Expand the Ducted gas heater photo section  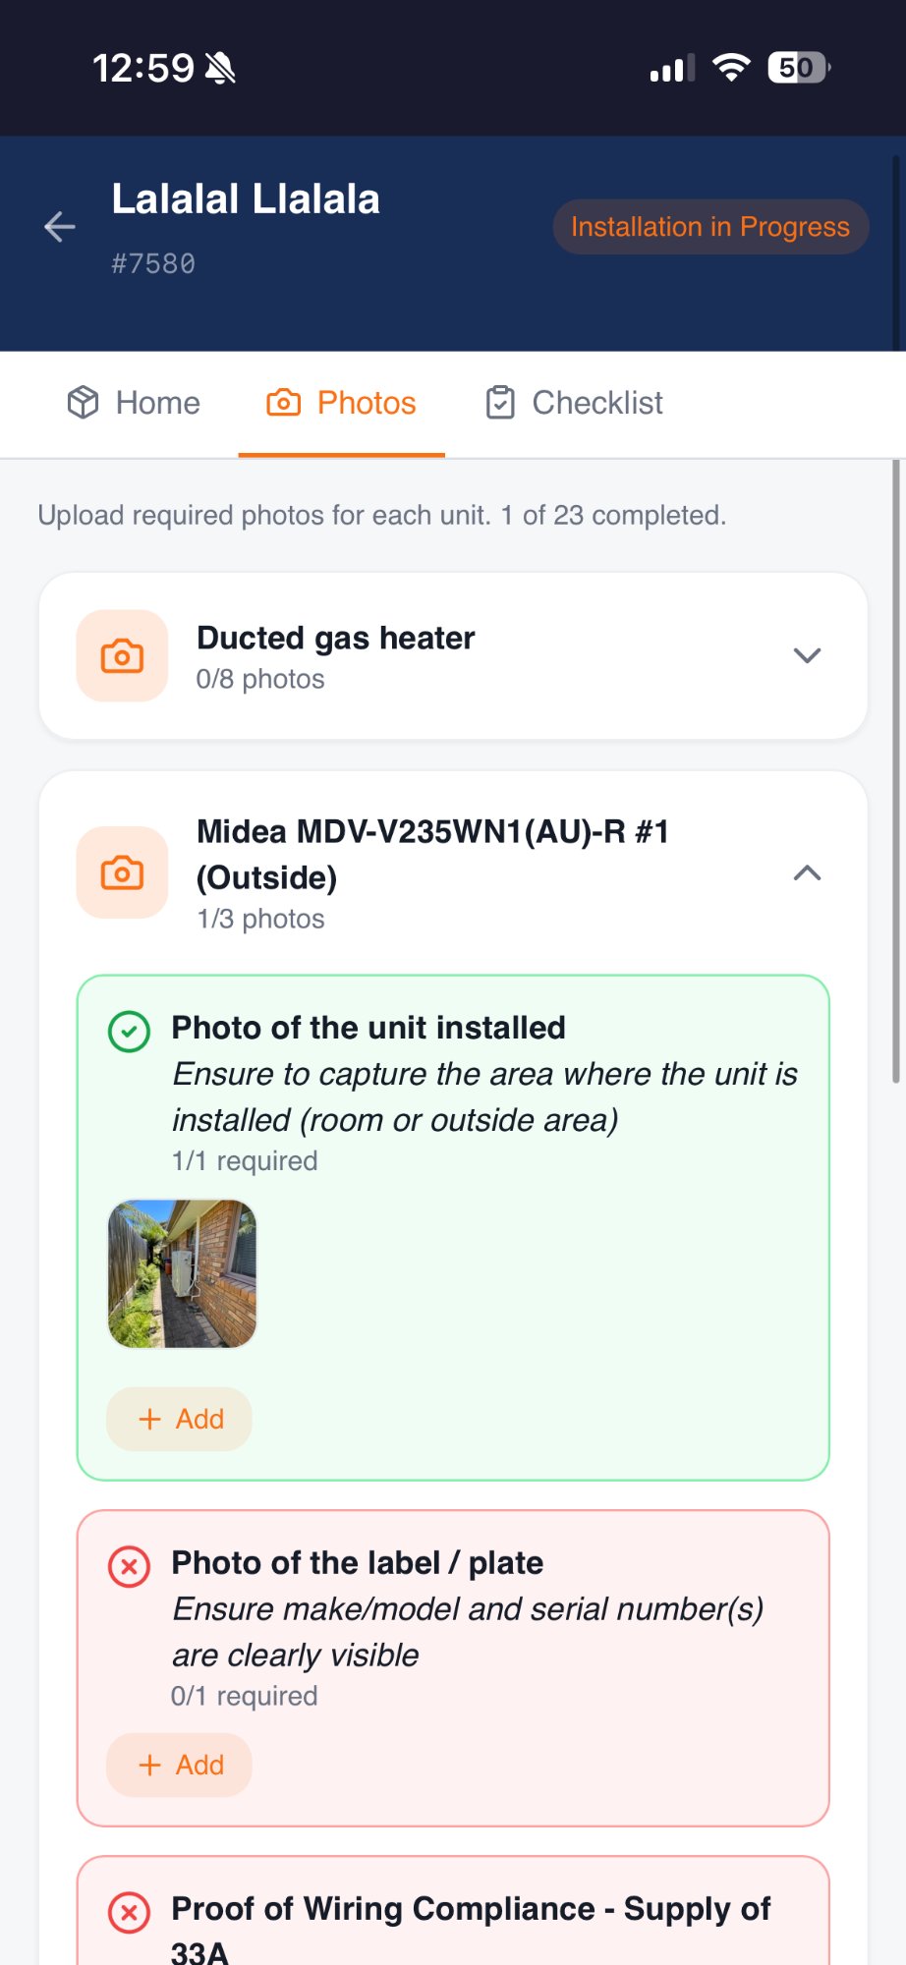[x=807, y=655]
